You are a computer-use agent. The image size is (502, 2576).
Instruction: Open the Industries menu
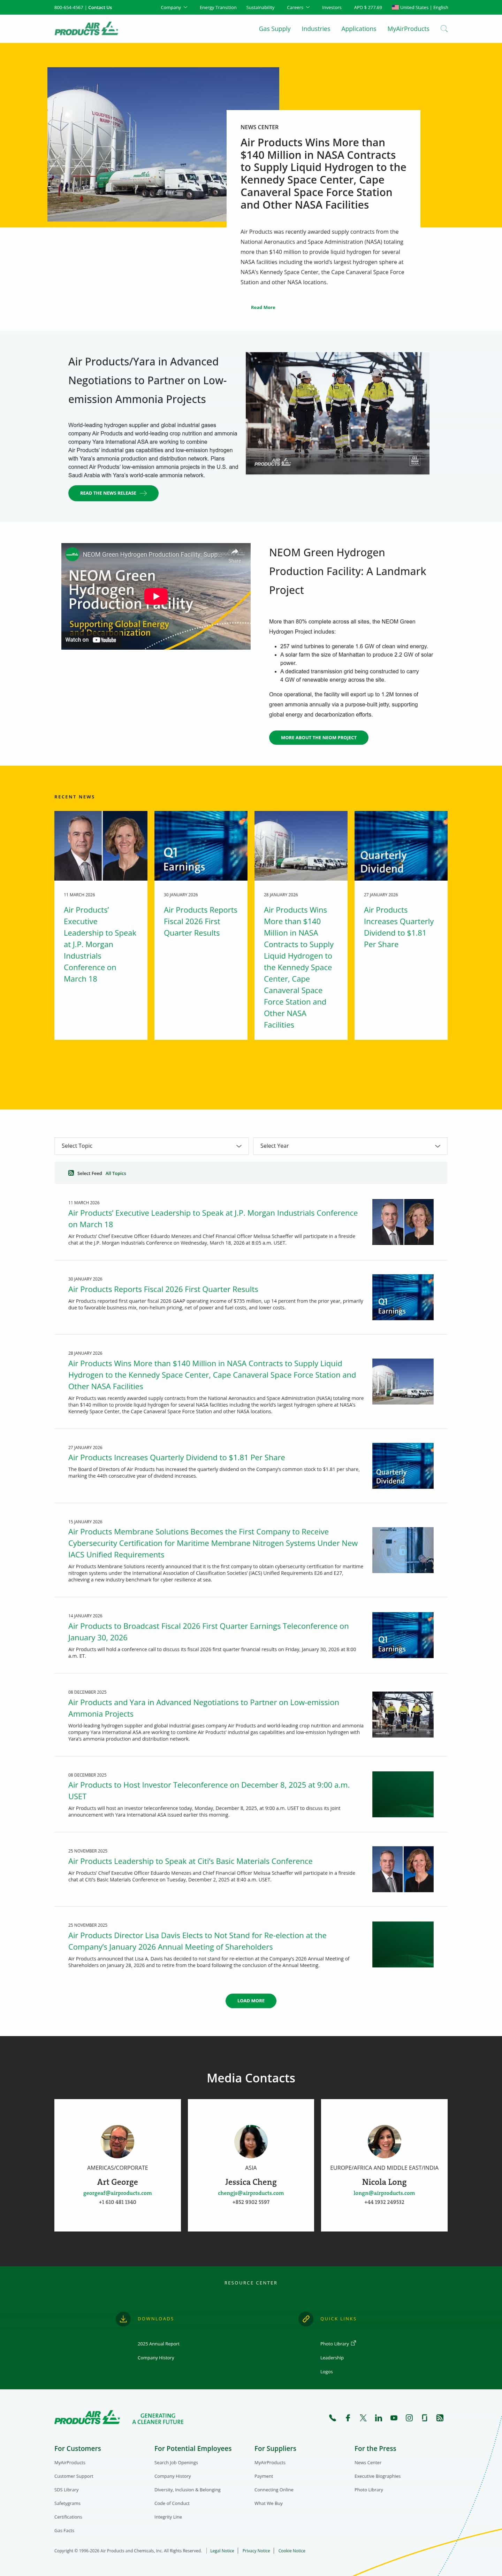(316, 29)
